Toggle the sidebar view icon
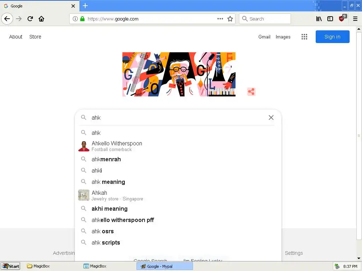The height and width of the screenshot is (271, 362). coord(330,19)
